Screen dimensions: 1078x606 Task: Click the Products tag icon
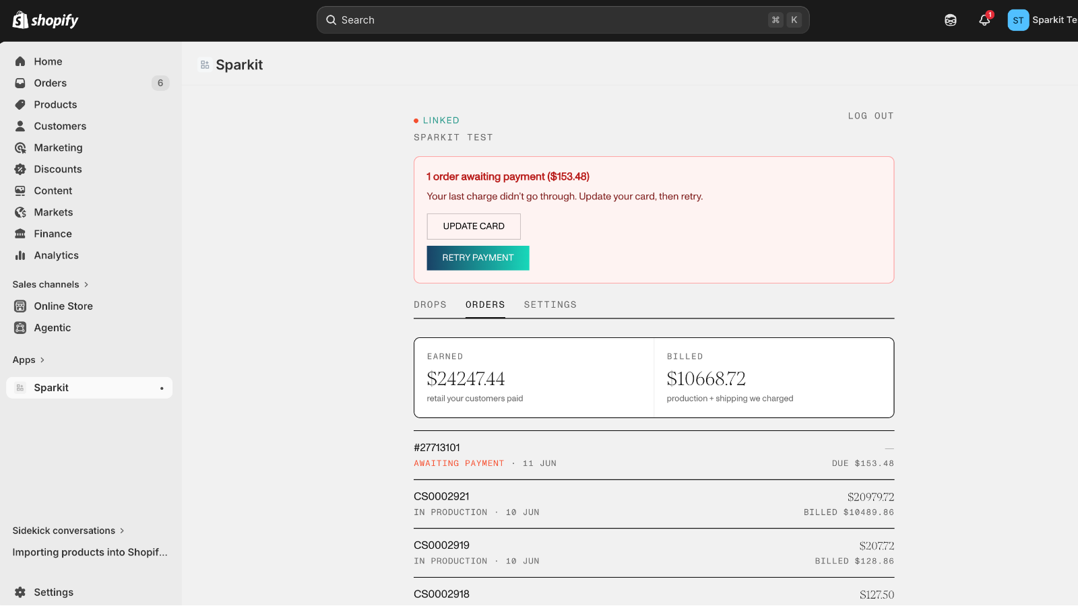coord(20,104)
